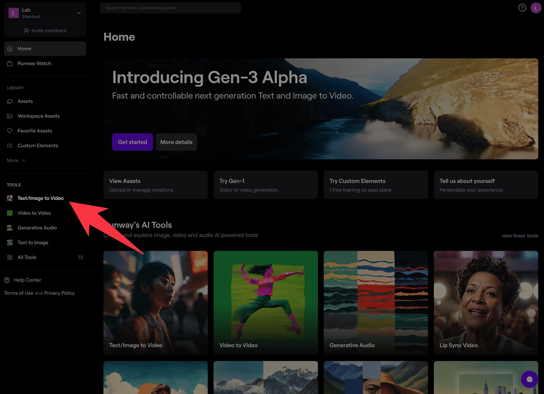Click the More details button
This screenshot has width=544, height=394.
coord(176,142)
